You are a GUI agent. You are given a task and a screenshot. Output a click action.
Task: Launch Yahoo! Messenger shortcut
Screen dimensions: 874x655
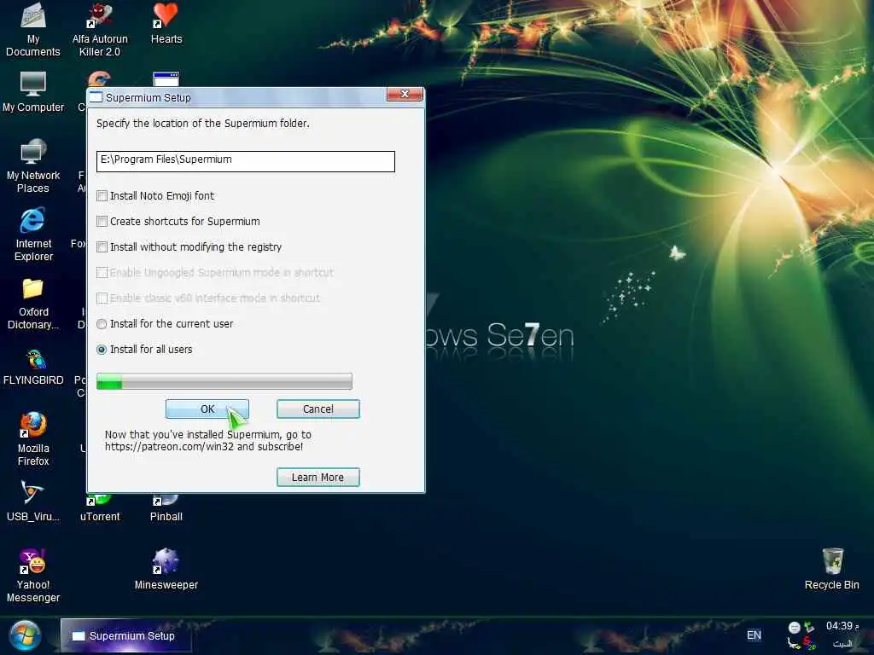pos(33,576)
